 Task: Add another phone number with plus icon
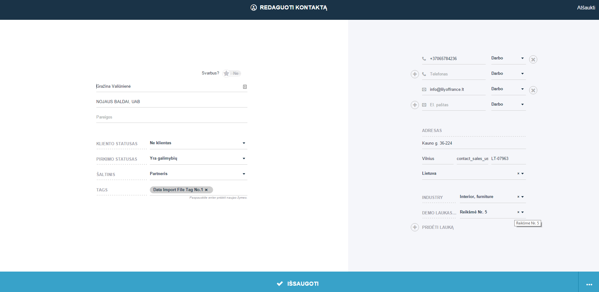pyautogui.click(x=415, y=74)
